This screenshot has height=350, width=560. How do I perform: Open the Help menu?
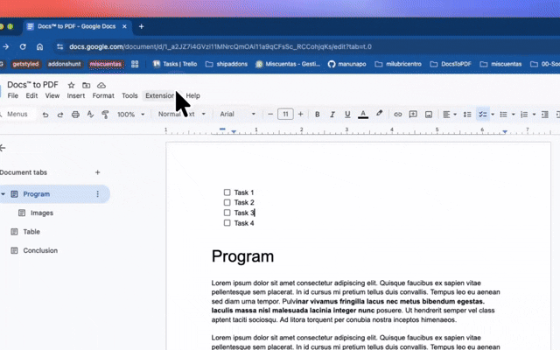pos(192,95)
